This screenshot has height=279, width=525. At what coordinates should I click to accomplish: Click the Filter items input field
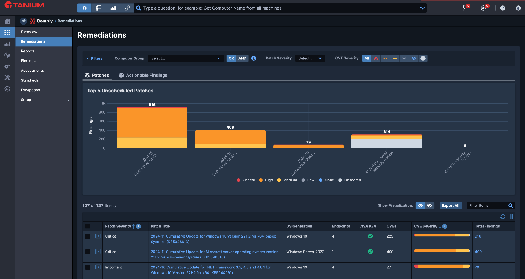tap(487, 206)
